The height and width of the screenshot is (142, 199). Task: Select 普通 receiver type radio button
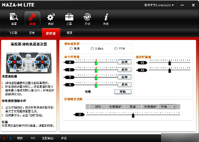[x=71, y=49]
